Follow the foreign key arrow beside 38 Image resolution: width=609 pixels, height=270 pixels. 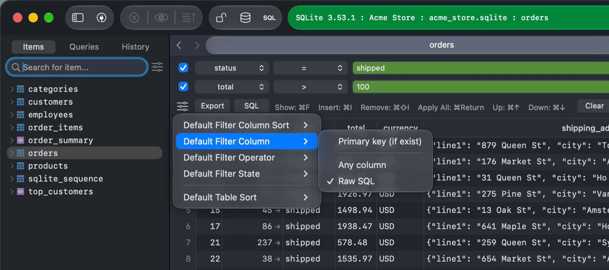pos(277,259)
